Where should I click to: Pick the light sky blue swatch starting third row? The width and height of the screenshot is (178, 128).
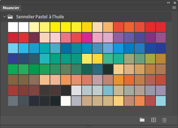13,48
